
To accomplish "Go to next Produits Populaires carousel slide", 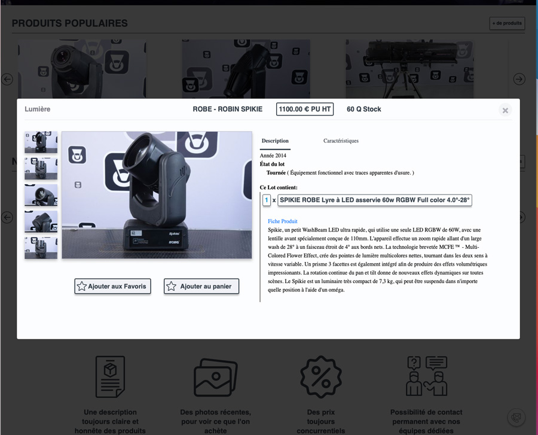I will (x=519, y=80).
